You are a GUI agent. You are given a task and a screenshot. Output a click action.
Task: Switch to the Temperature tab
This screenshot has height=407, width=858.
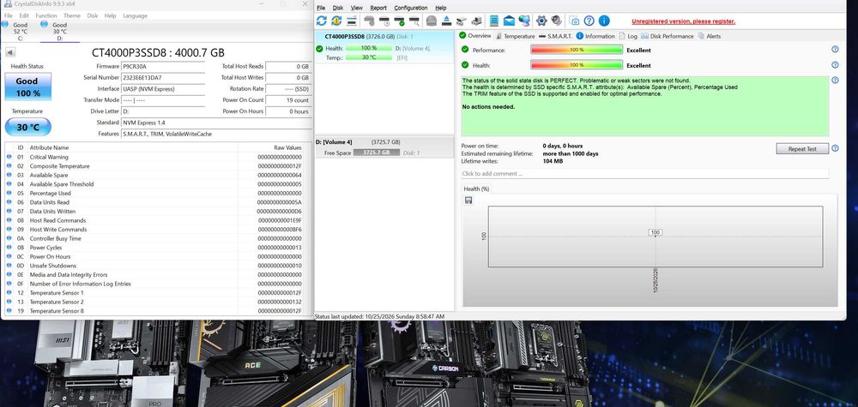pos(515,36)
